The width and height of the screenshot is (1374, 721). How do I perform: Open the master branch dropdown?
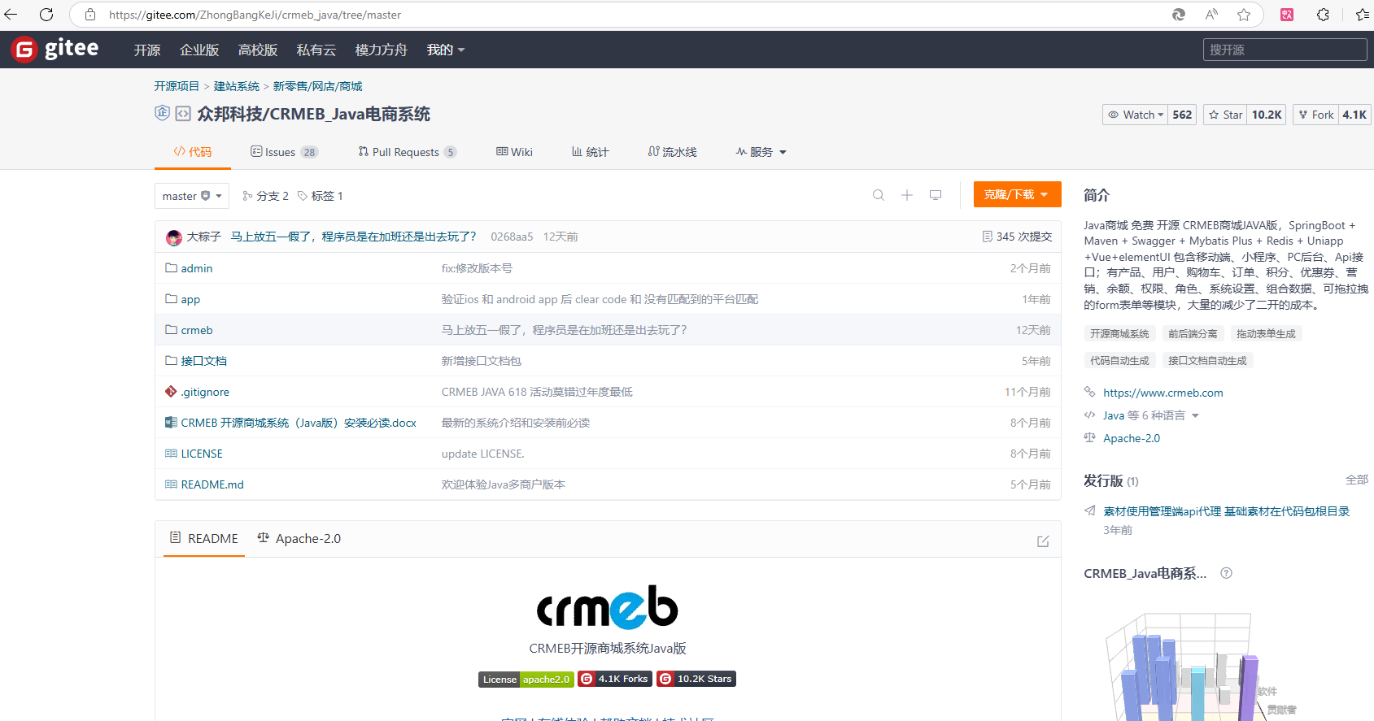(192, 196)
